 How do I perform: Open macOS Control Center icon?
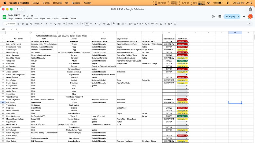(x=228, y=3)
